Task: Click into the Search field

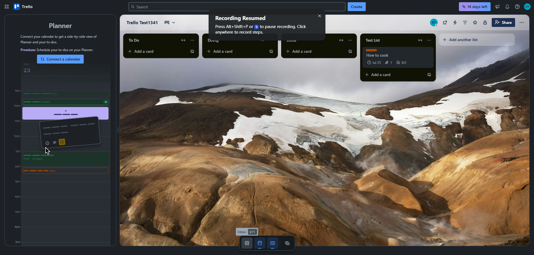Action: click(237, 7)
